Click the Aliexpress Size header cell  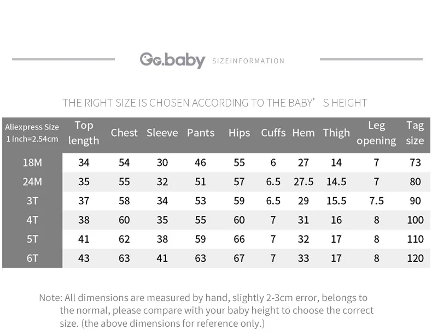(32, 133)
